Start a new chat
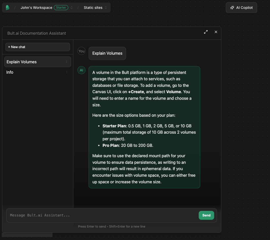The image size is (270, 240). click(x=38, y=47)
